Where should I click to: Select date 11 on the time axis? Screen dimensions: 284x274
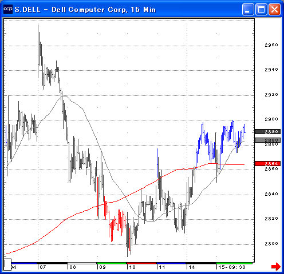pyautogui.click(x=162, y=267)
